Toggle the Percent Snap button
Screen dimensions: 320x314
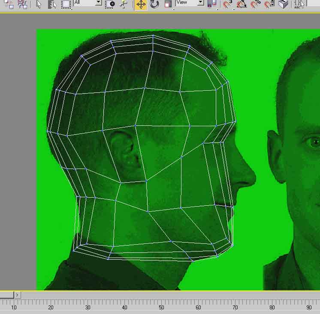point(256,4)
